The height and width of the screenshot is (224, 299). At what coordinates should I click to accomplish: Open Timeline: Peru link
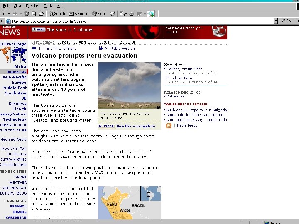coord(179,78)
